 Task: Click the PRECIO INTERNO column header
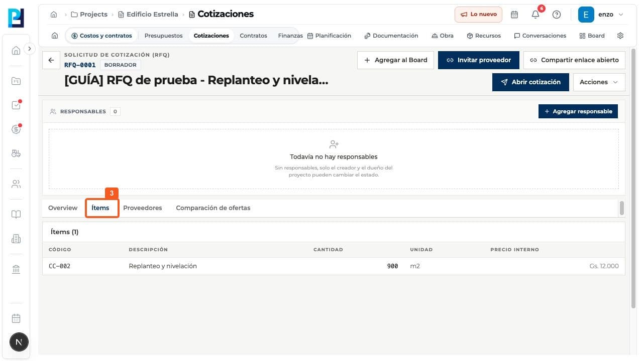tap(514, 250)
